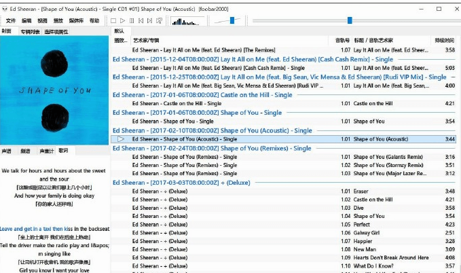Click the Stop playback button
This screenshot has height=273, width=461.
pyautogui.click(x=113, y=20)
